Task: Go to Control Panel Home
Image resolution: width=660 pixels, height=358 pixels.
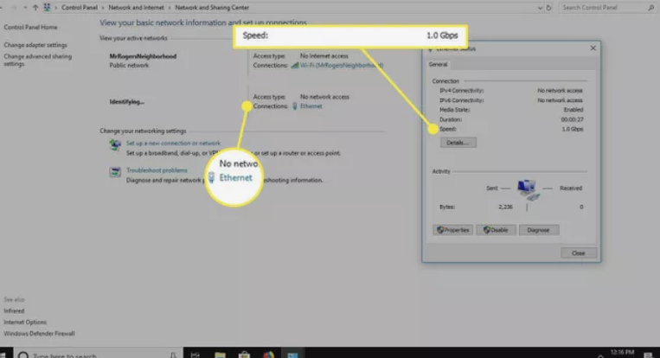Action: click(x=29, y=27)
